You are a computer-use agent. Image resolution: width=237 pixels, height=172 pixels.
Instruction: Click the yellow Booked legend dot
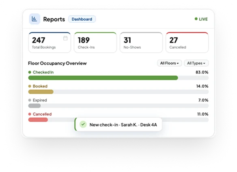30,86
